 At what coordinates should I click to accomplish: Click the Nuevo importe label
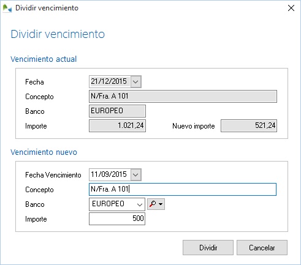[x=194, y=126]
